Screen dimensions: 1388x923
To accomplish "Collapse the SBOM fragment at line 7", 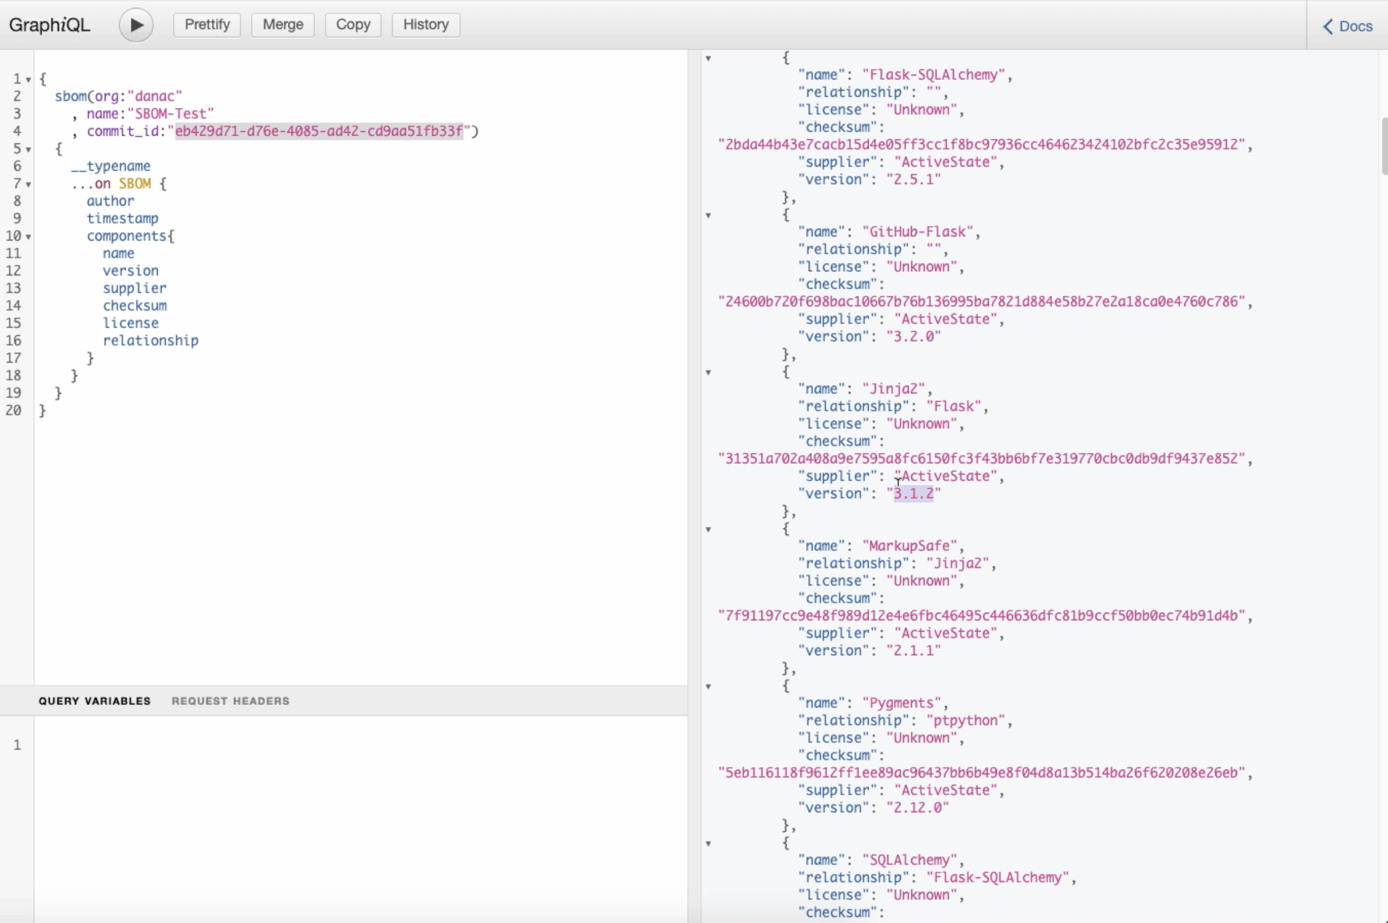I will pyautogui.click(x=28, y=184).
